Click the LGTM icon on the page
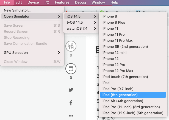Image resolution: width=169 pixels, height=120 pixels. coord(71,46)
